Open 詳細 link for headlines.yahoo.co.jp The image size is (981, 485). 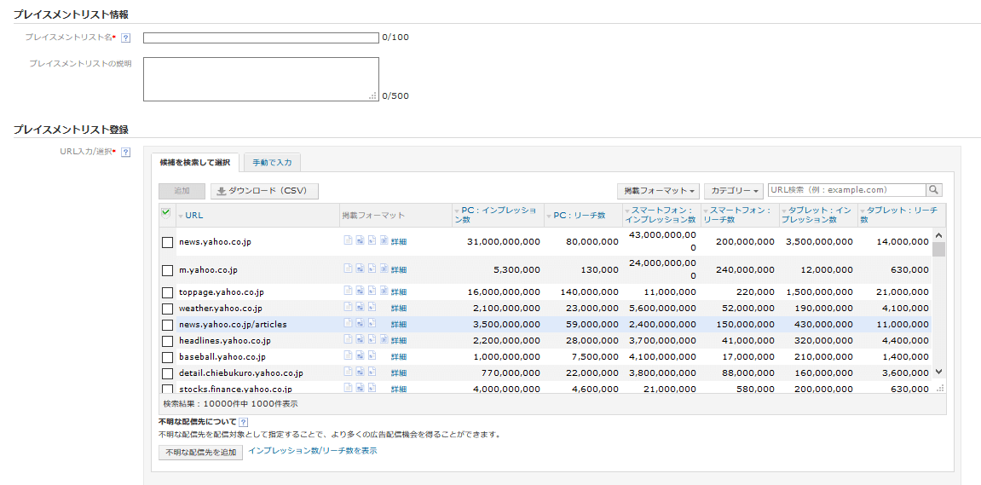[x=399, y=341]
